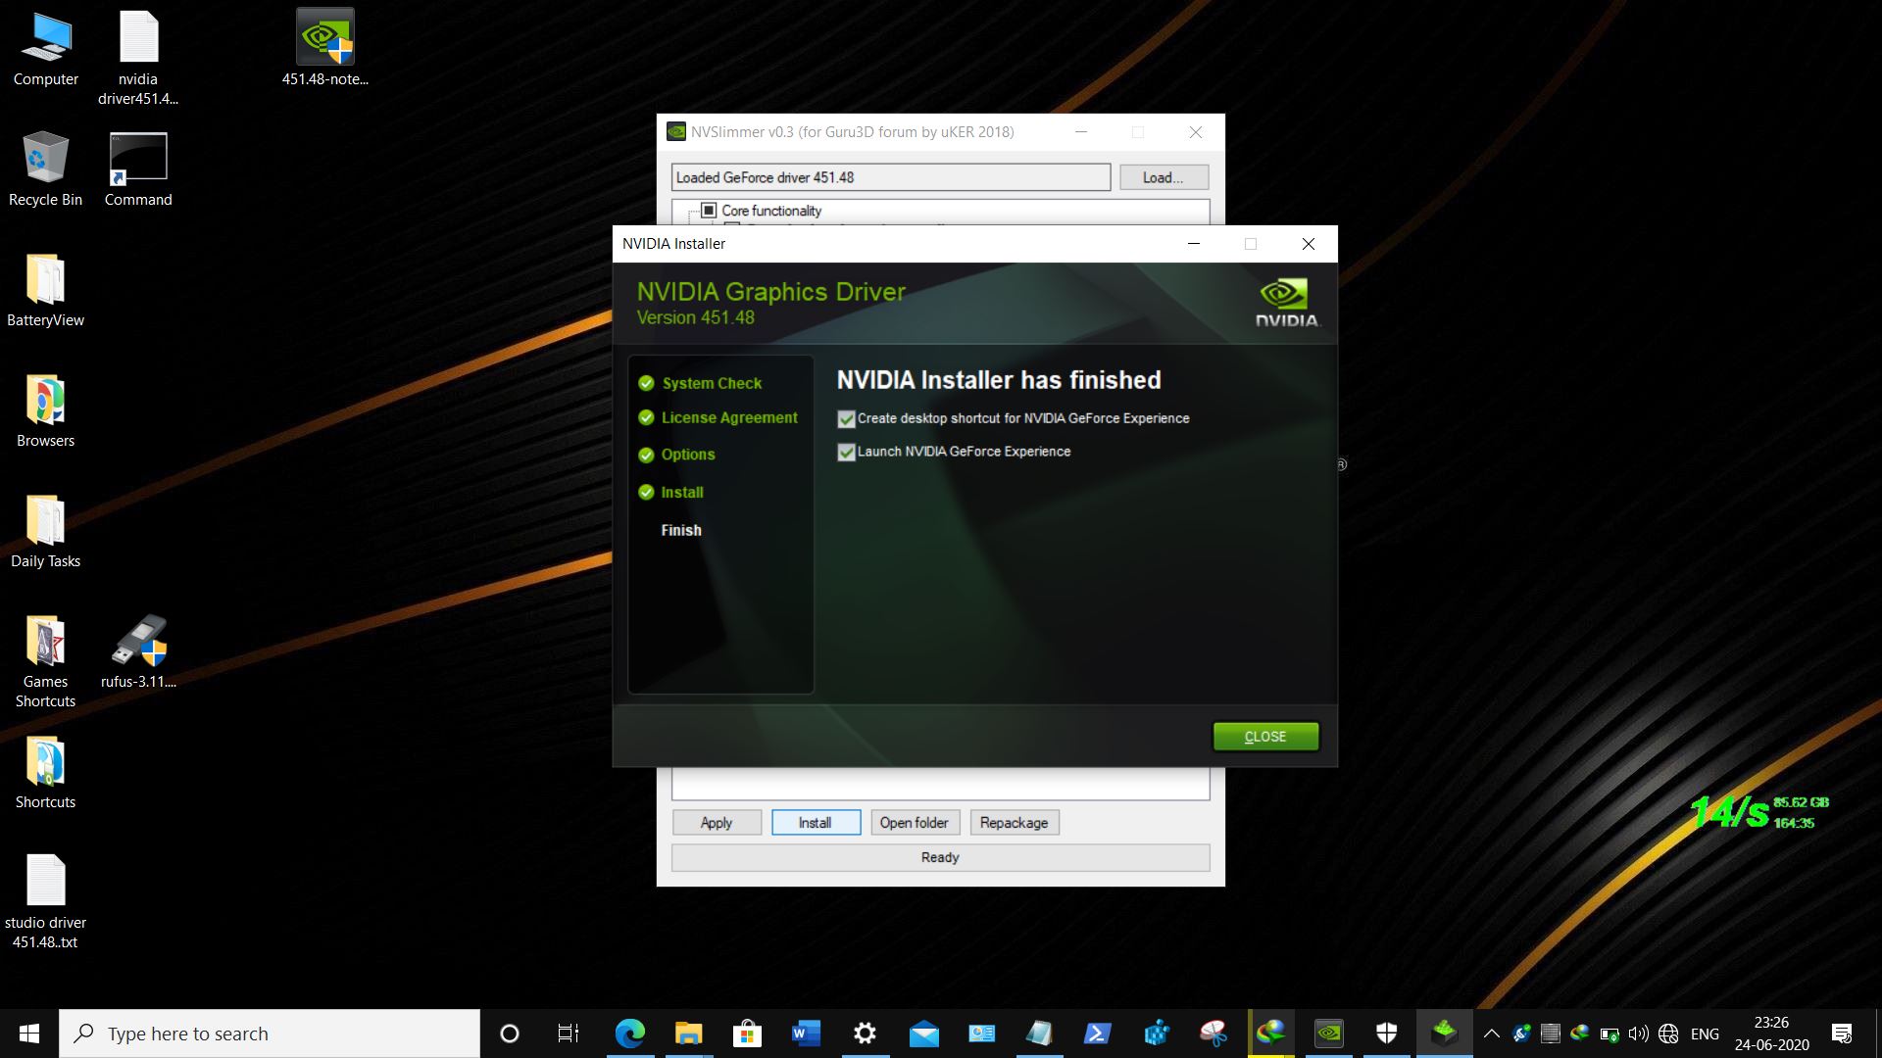Open Microsoft Word from the taskbar
This screenshot has height=1058, width=1882.
(x=806, y=1034)
